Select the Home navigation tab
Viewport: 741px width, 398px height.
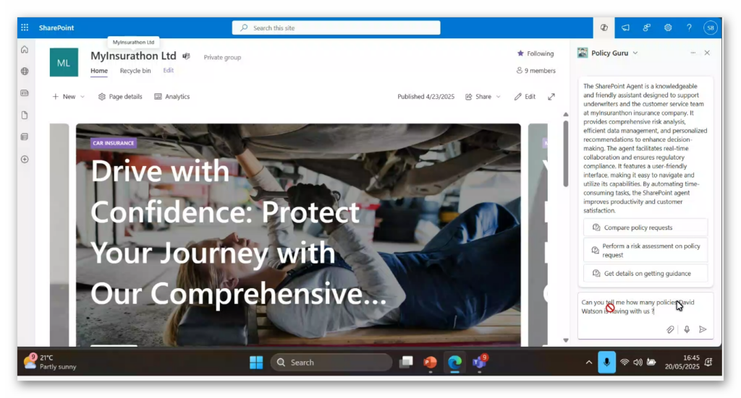(x=99, y=71)
